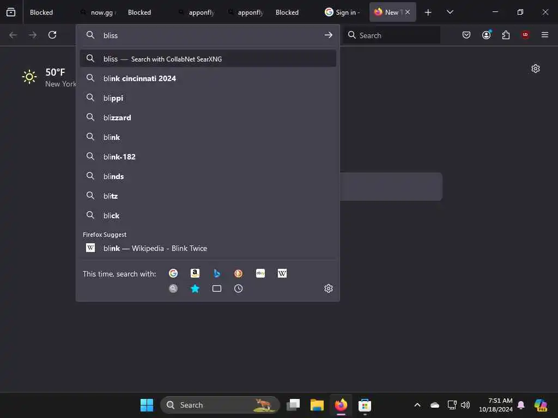Open new tab page personalize gear

pyautogui.click(x=536, y=69)
